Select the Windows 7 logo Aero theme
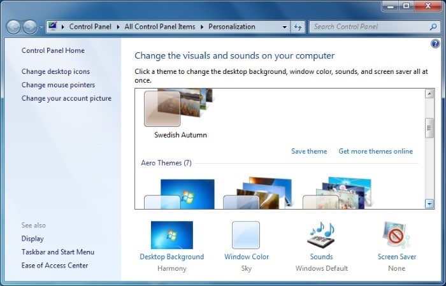 click(x=179, y=194)
